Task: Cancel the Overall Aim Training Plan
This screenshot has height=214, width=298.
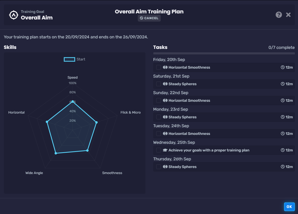Action: pyautogui.click(x=149, y=18)
